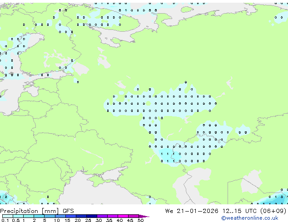Click the GFS model label
The height and width of the screenshot is (222, 288).
pyautogui.click(x=68, y=211)
